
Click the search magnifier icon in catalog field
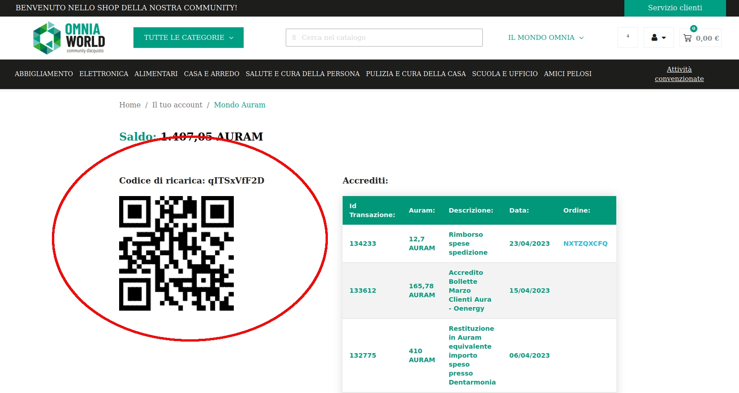294,38
